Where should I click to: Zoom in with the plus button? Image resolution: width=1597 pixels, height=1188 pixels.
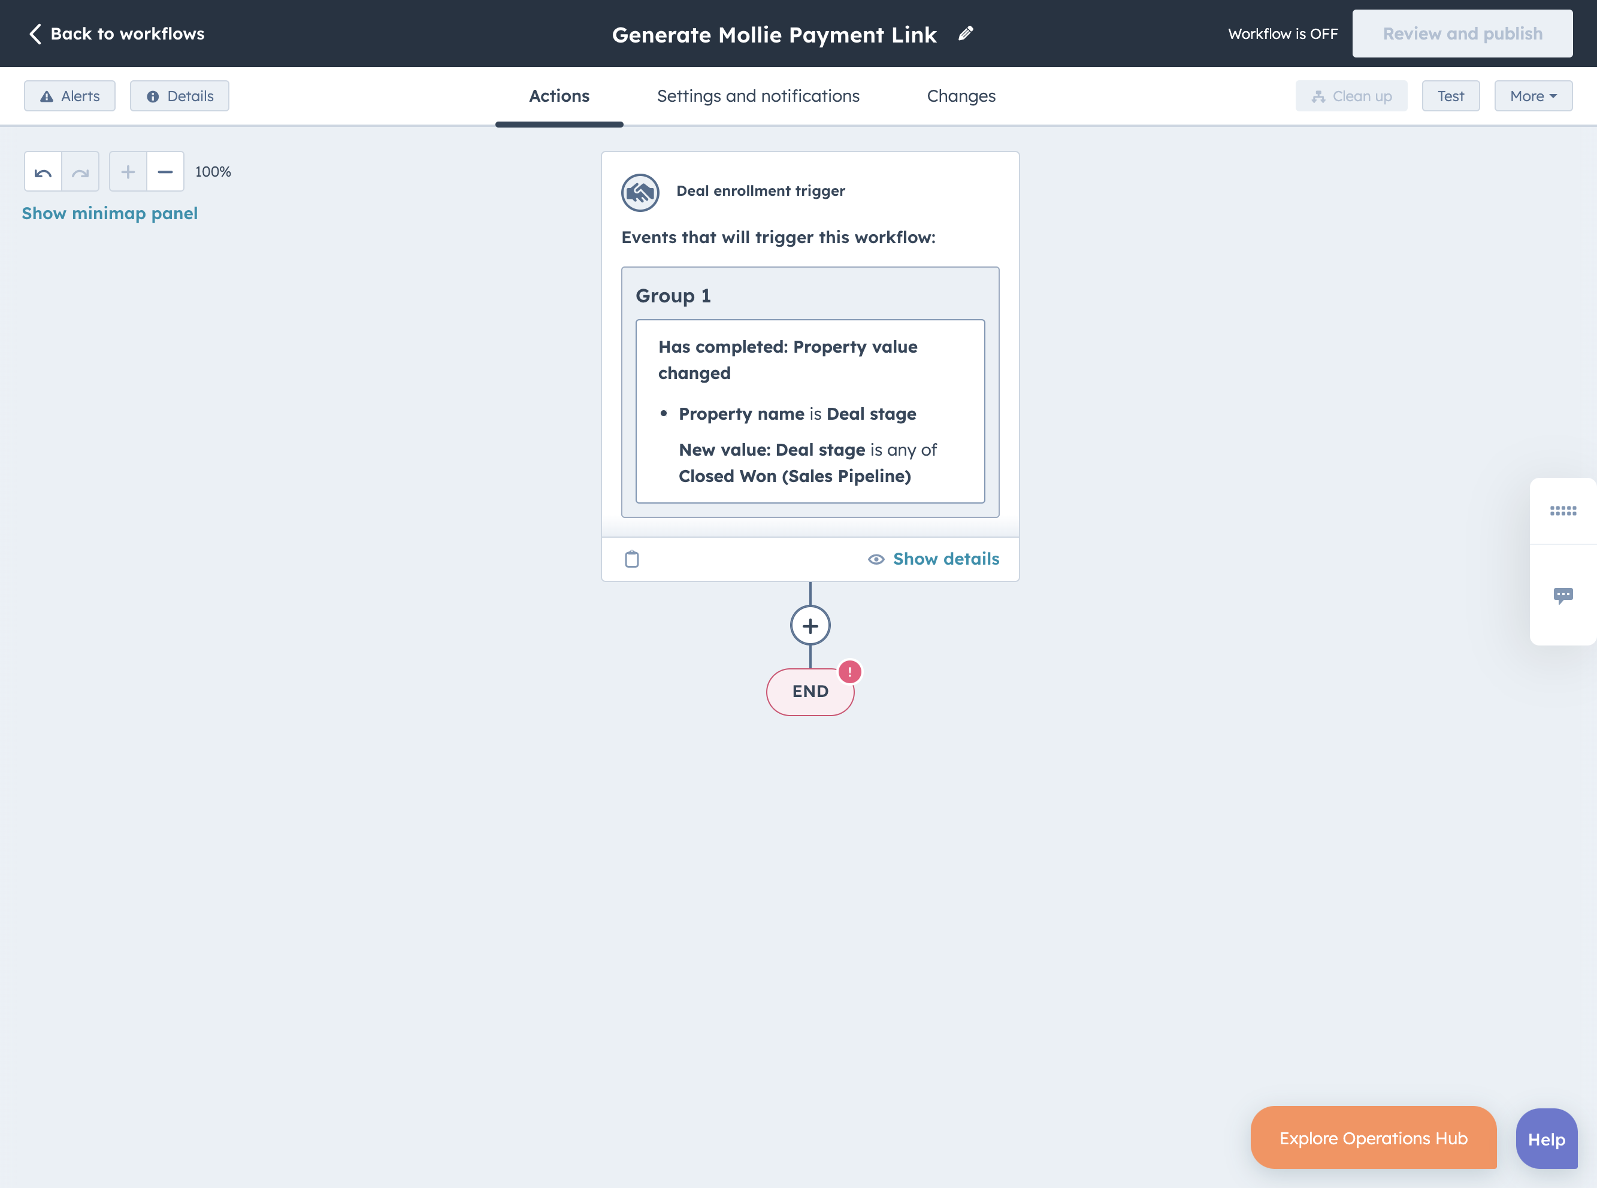(x=128, y=172)
